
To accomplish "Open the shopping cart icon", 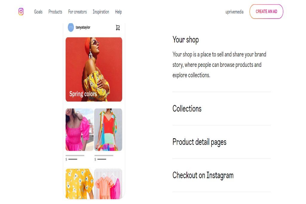I will (x=118, y=28).
